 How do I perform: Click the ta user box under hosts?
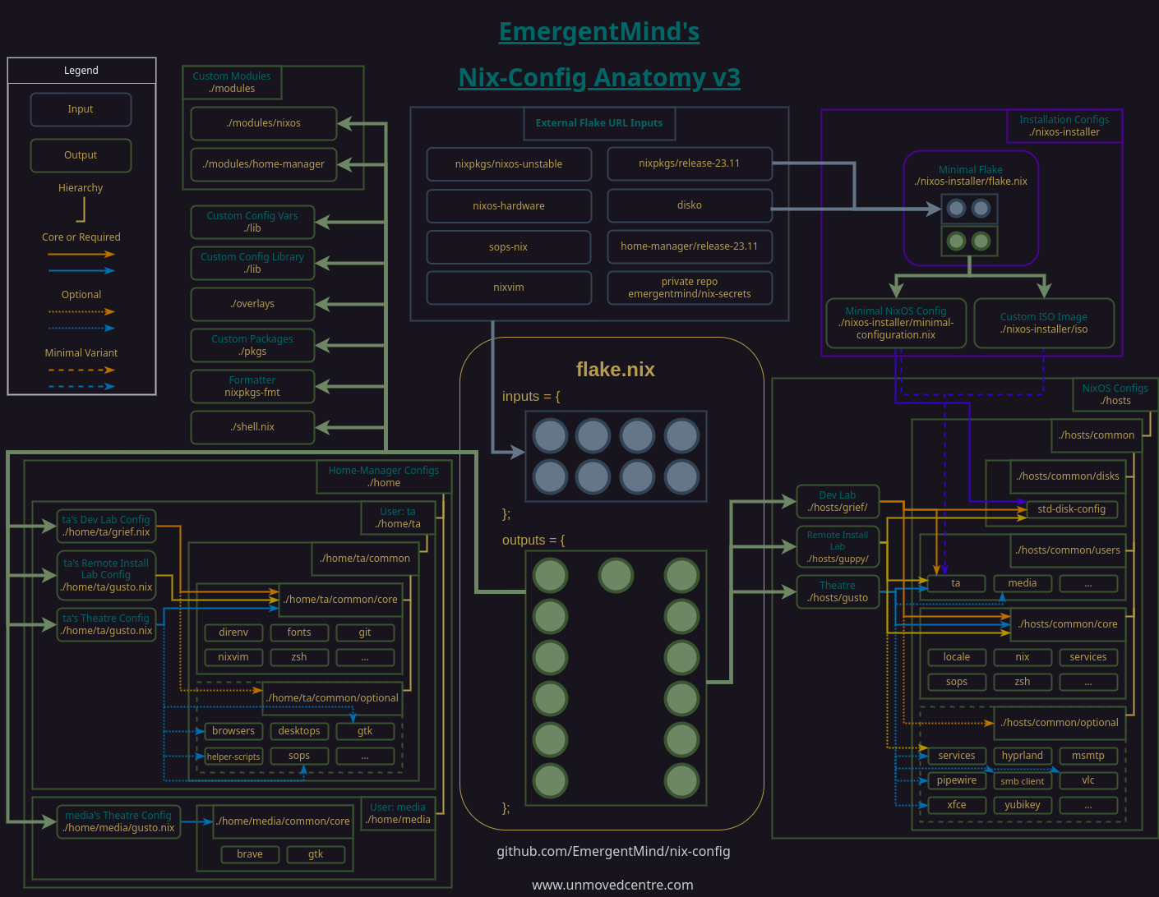[956, 583]
